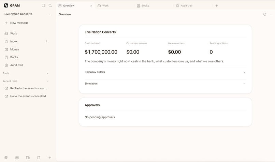Click the plus icon at sidebar bottom
This screenshot has width=275, height=162.
(50, 158)
